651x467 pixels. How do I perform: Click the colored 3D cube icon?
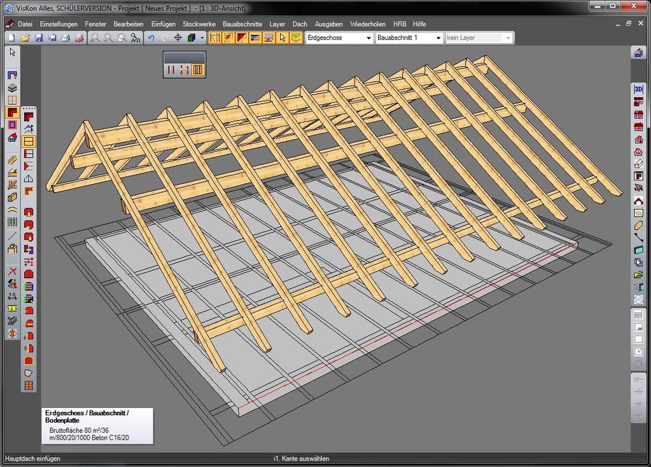tap(192, 38)
